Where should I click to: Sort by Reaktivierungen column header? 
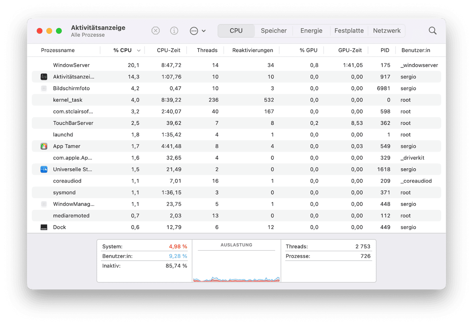(x=252, y=50)
